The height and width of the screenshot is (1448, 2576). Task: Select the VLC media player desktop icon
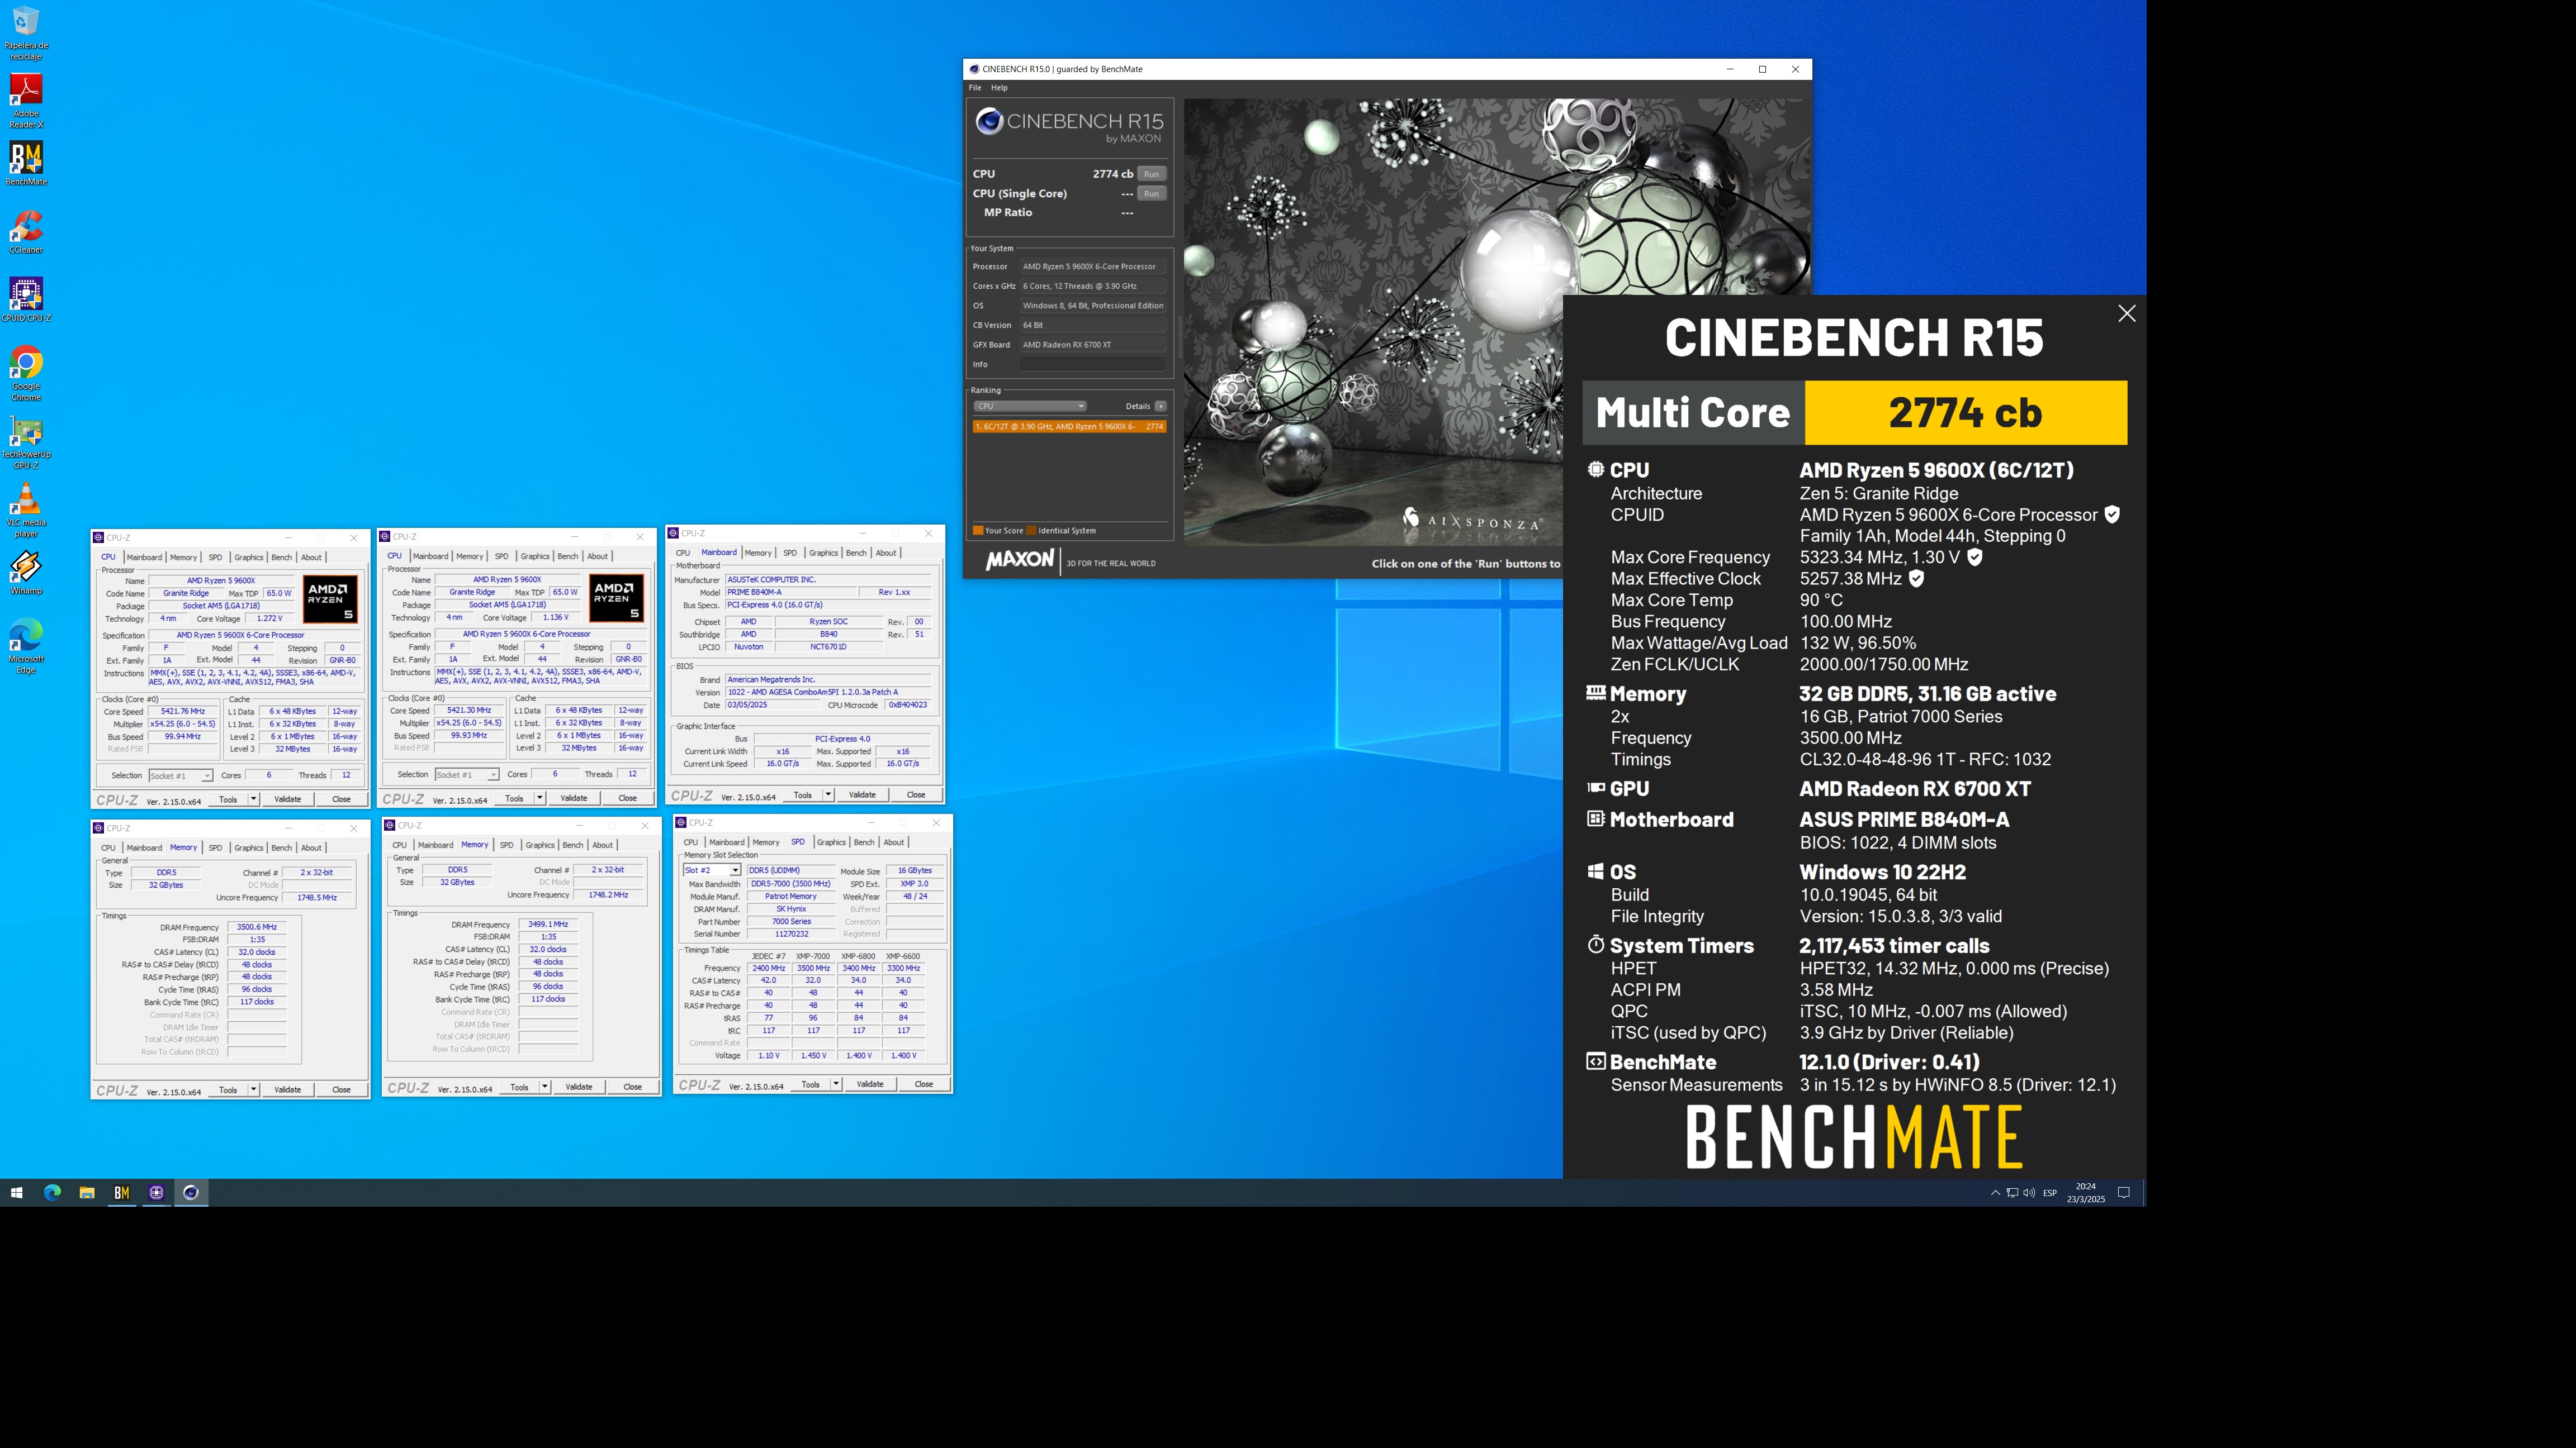[26, 509]
